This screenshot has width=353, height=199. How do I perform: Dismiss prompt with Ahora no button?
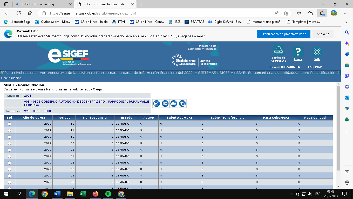pos(323,34)
